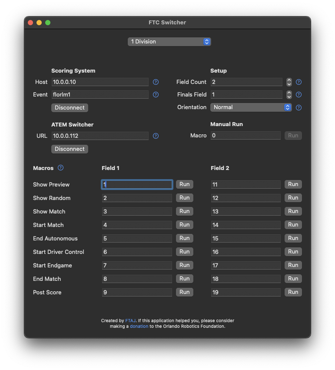This screenshot has width=335, height=370.
Task: Focus Show Random Field 2 macro field
Action: click(x=245, y=198)
